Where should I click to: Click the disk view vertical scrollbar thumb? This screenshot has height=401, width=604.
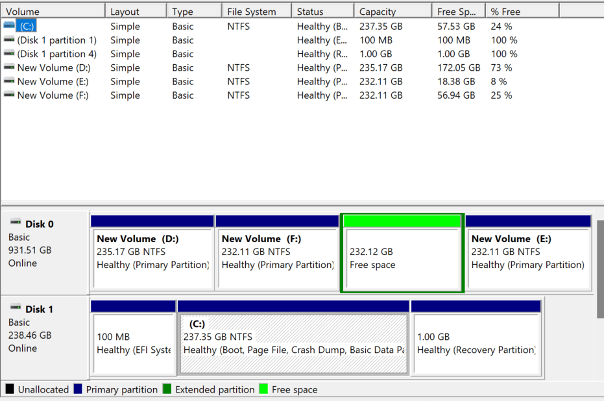coord(600,269)
